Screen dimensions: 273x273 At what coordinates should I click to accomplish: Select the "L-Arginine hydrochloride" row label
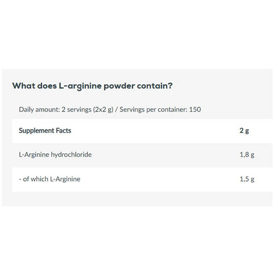[x=55, y=155]
